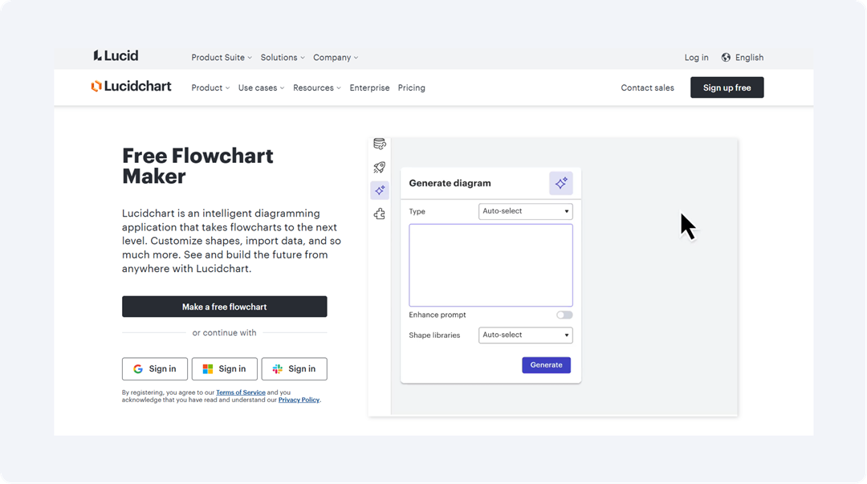Click the globe language icon

point(726,58)
